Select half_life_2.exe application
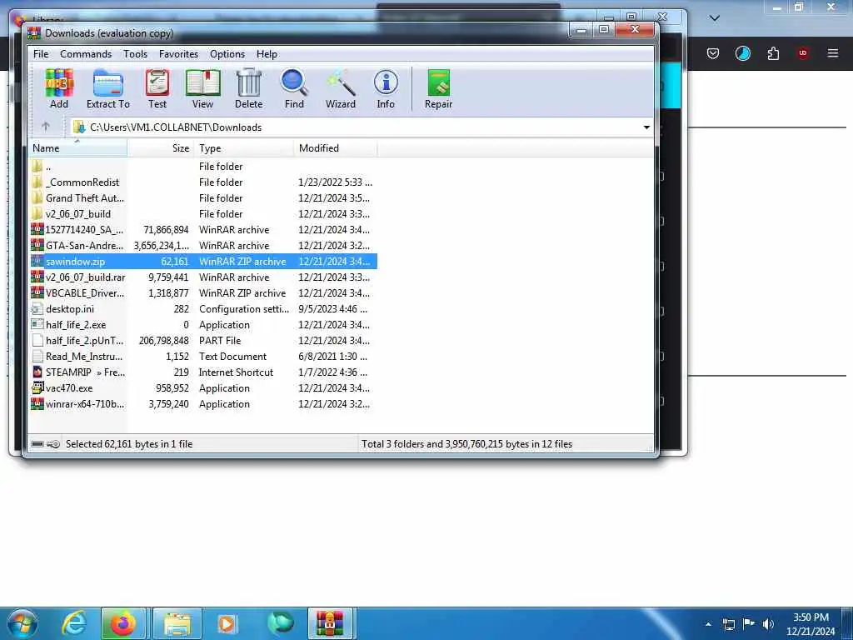This screenshot has width=853, height=640. [203, 324]
